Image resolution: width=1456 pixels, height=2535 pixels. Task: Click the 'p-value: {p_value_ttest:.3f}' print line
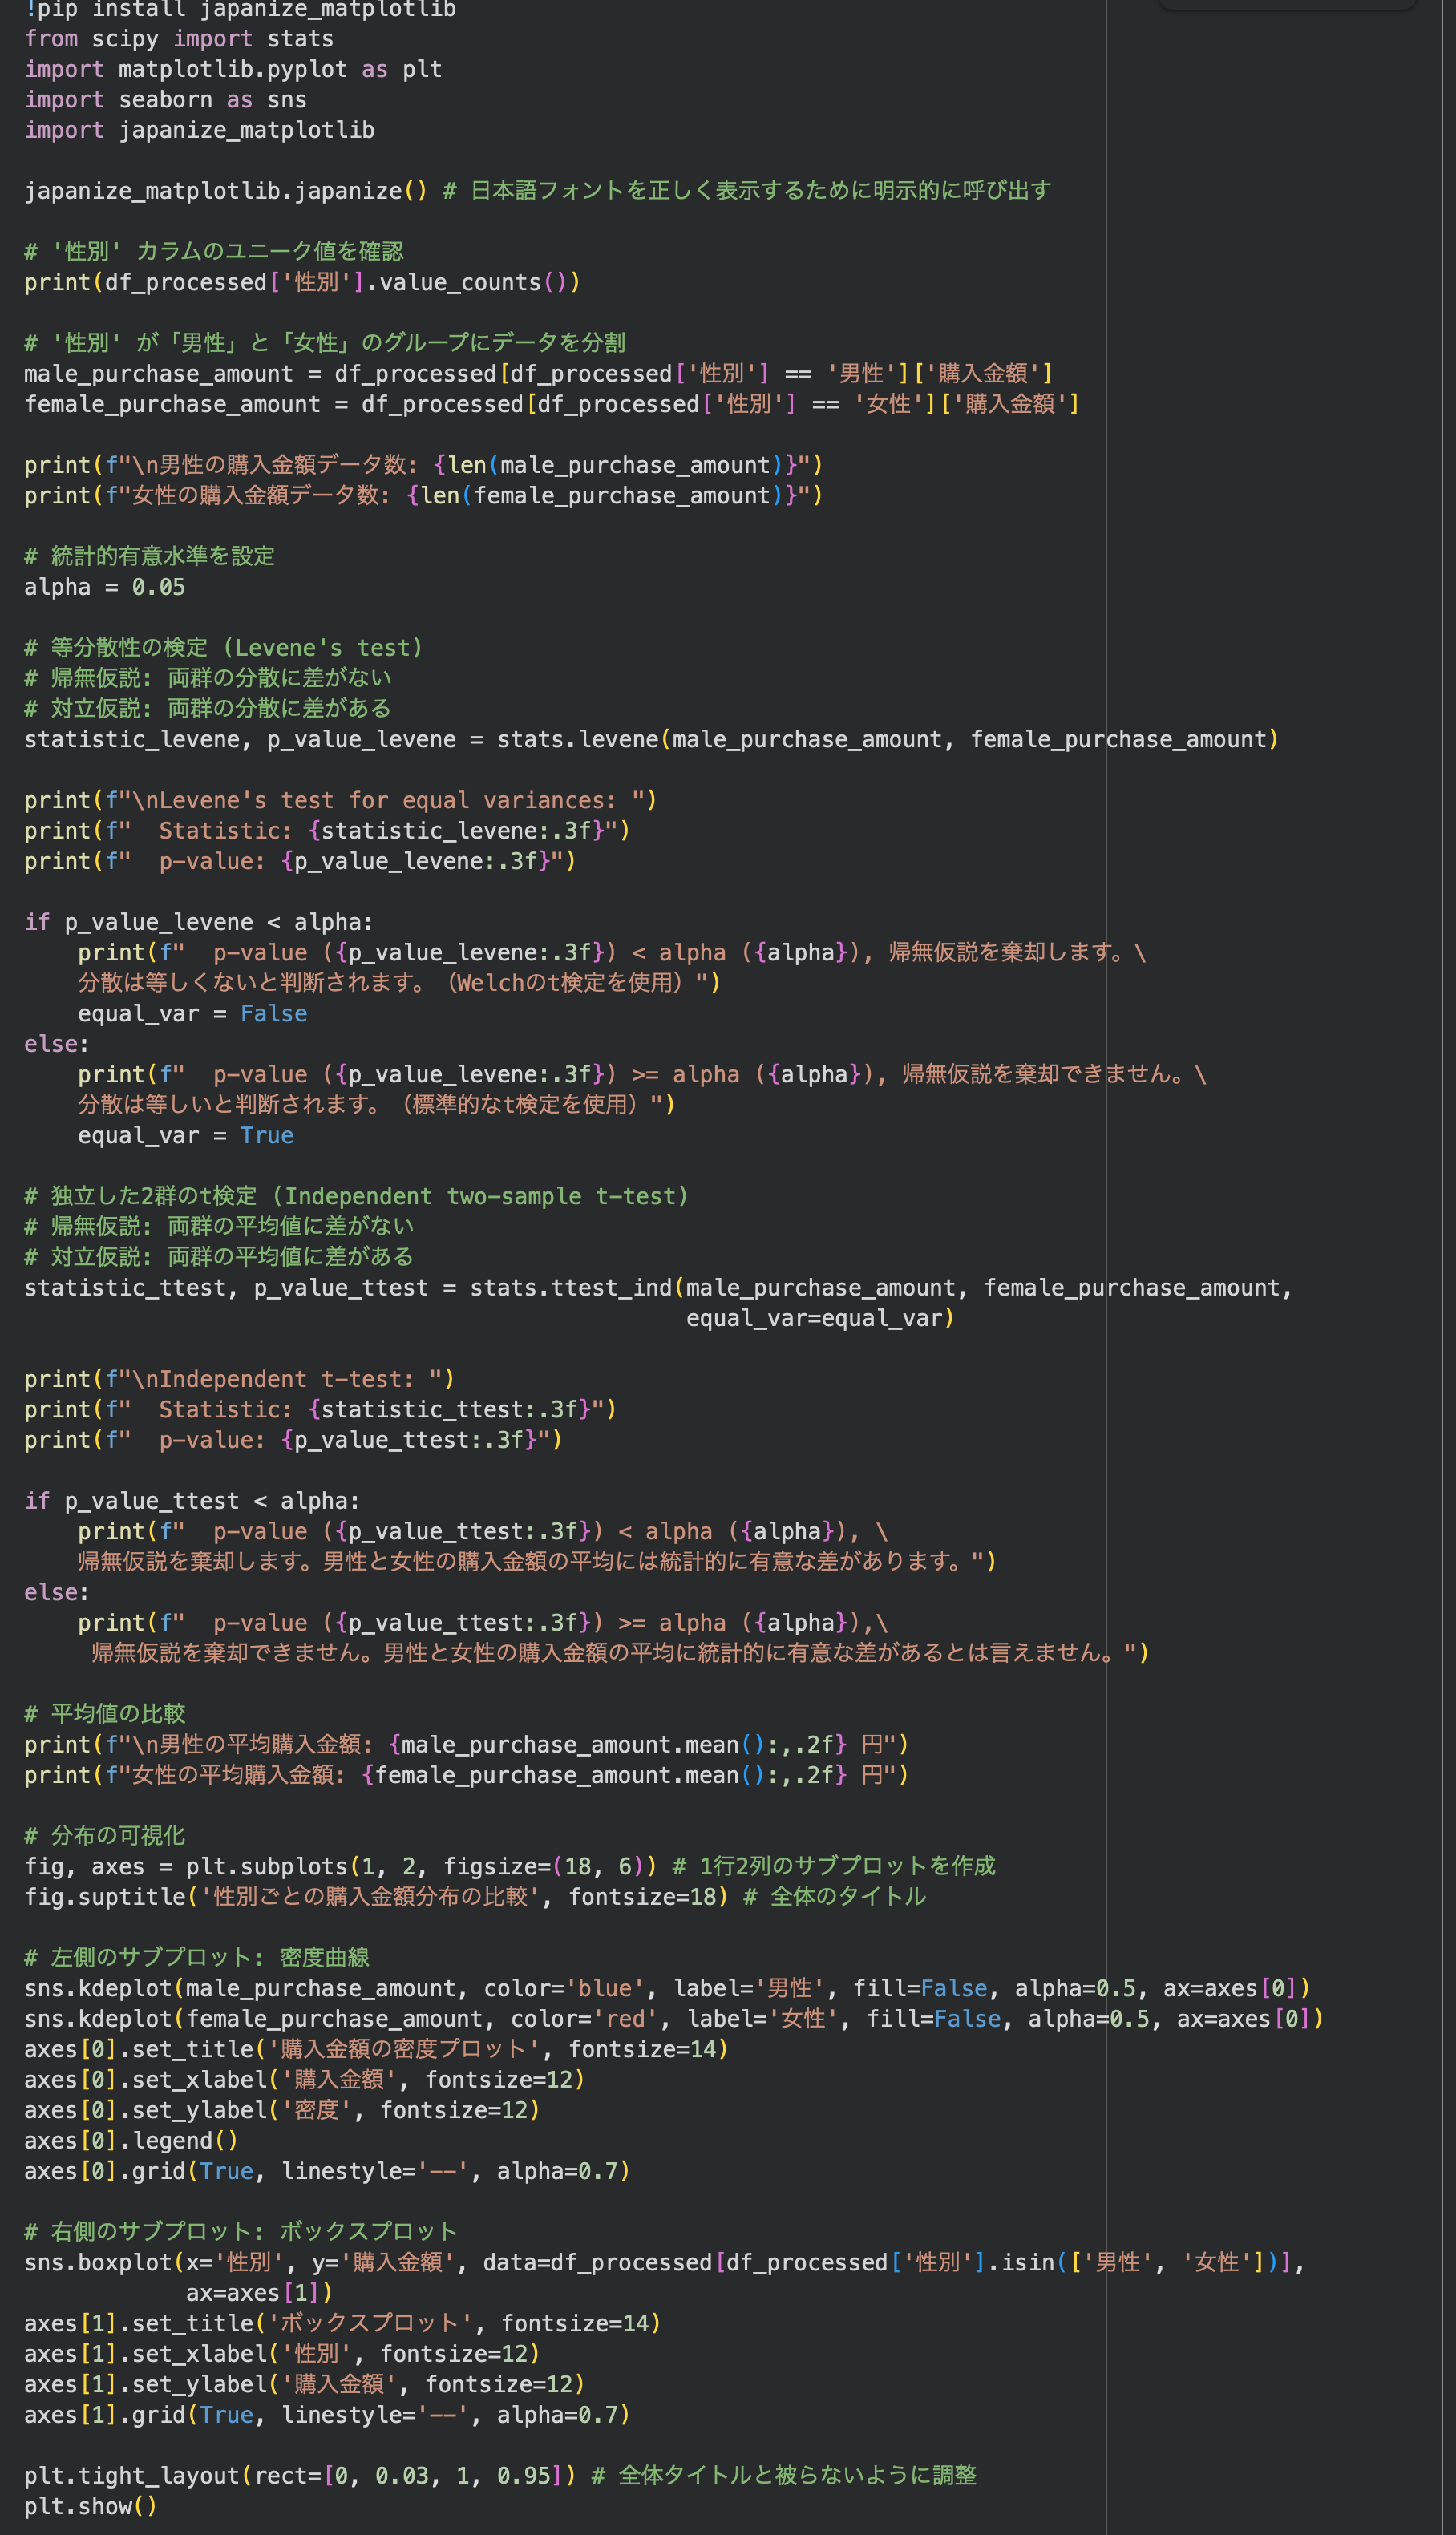click(x=293, y=1441)
